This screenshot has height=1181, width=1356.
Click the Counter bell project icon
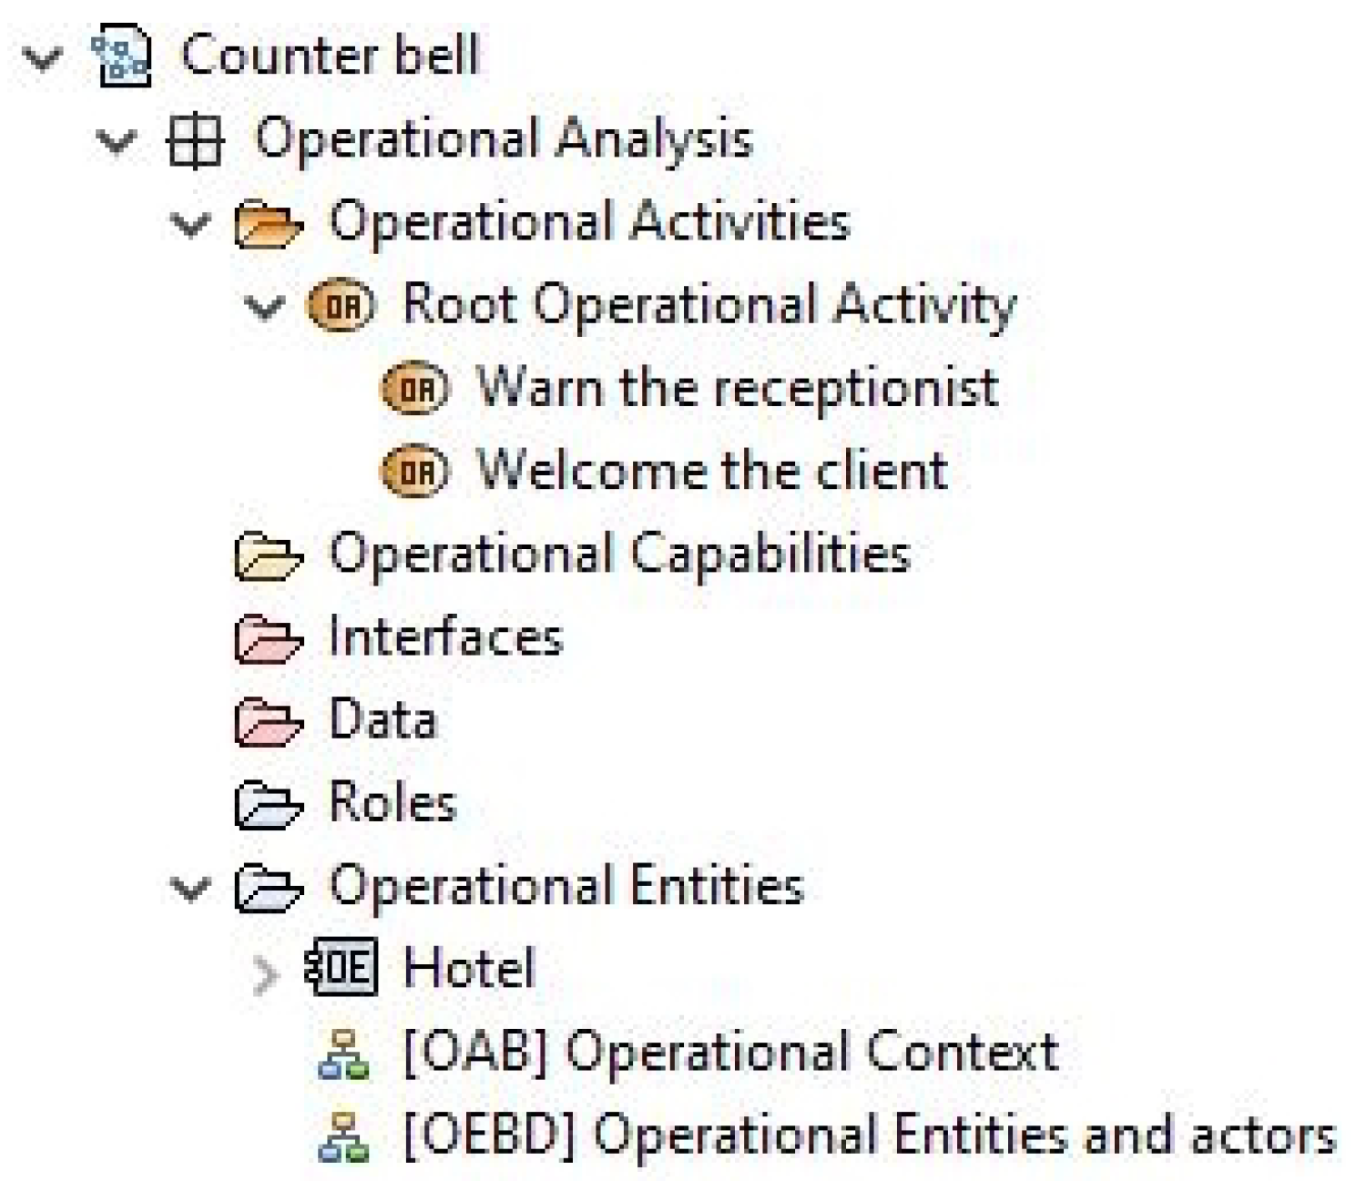click(121, 56)
